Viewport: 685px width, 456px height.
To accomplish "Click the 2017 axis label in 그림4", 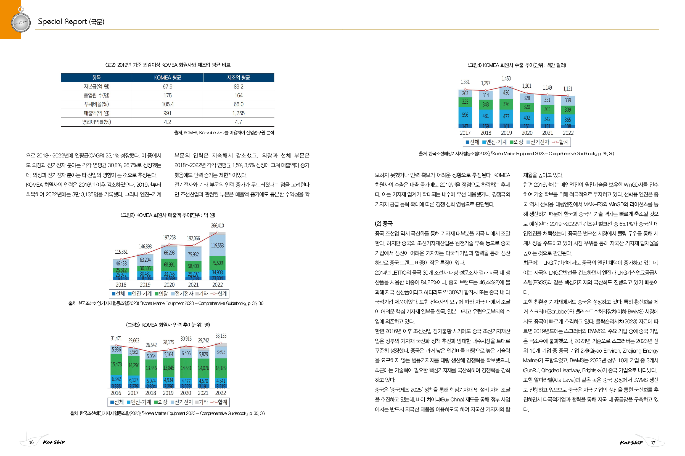I will coord(465,133).
